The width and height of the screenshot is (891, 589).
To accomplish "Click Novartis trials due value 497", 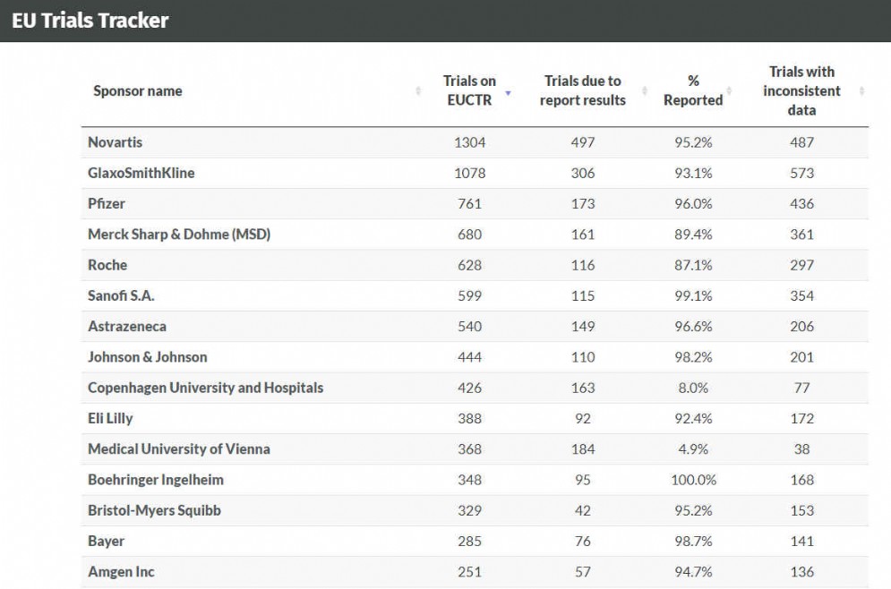I will point(582,142).
